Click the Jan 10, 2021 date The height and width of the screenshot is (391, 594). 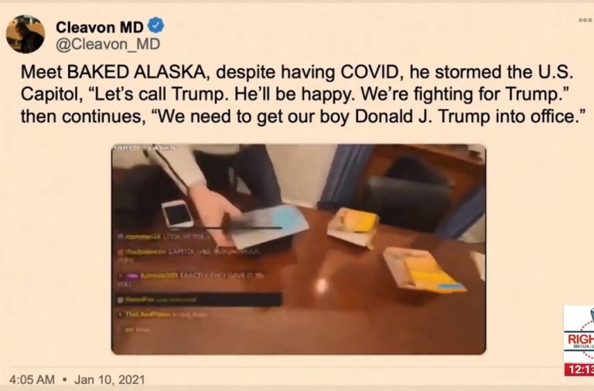point(110,379)
